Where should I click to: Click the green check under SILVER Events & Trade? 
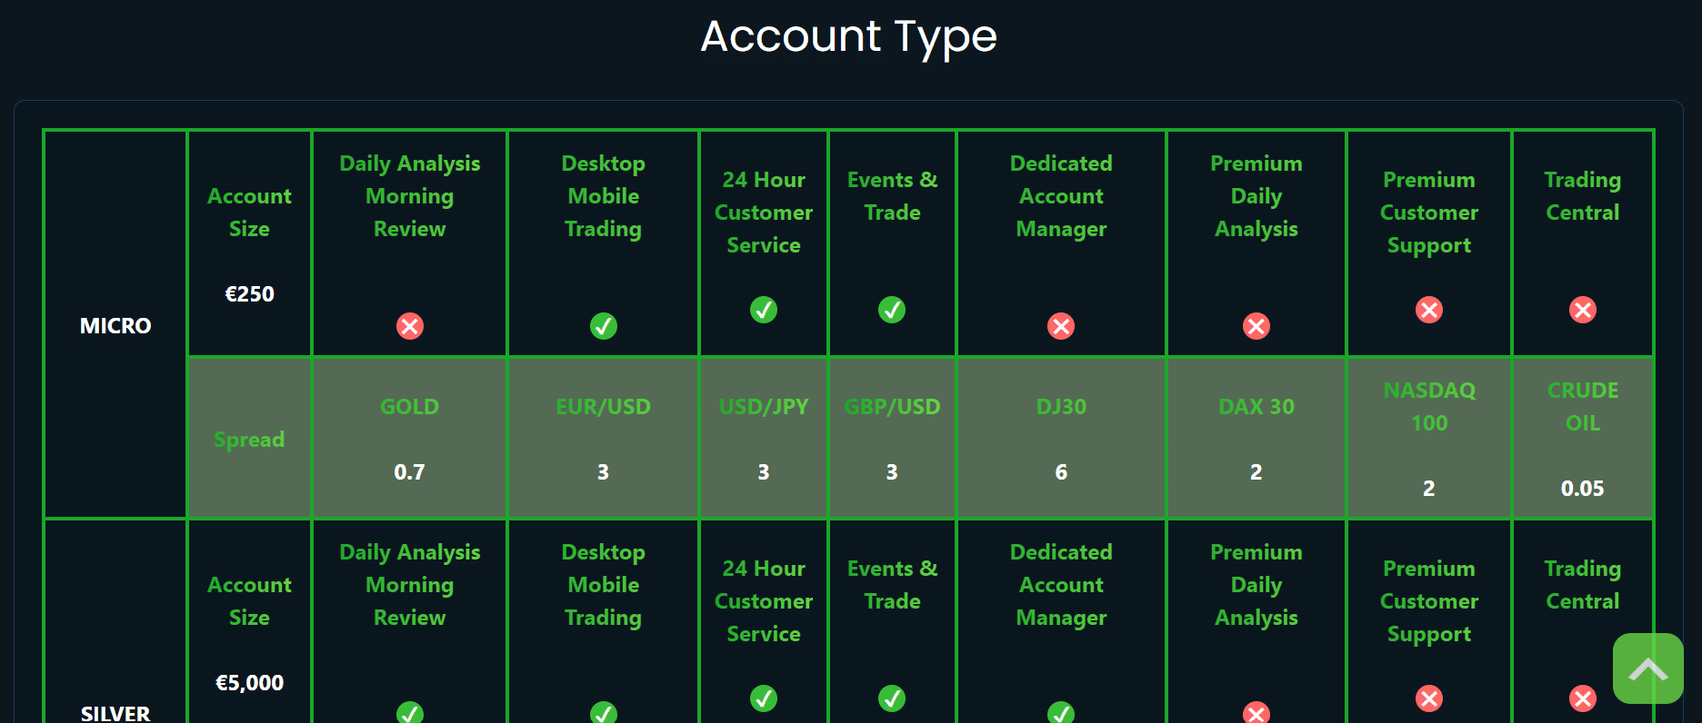892,698
